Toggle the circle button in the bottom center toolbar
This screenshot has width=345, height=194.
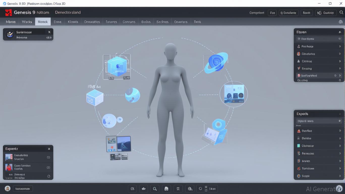(200, 189)
